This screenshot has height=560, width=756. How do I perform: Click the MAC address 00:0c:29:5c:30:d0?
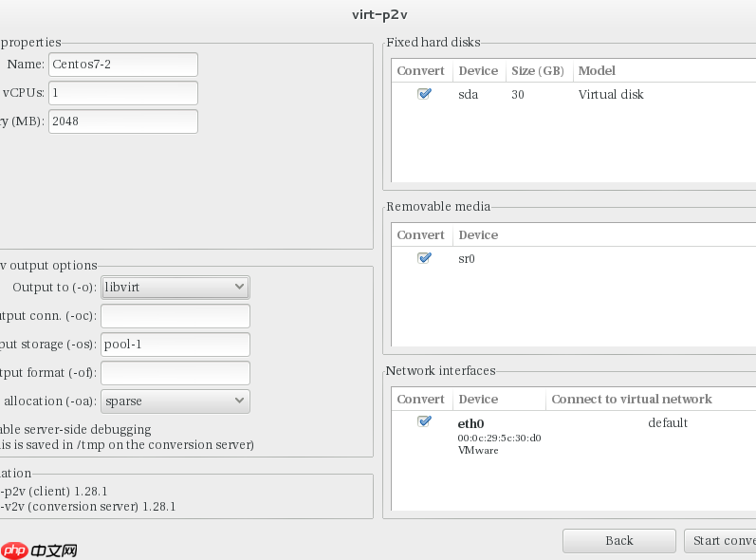point(500,438)
